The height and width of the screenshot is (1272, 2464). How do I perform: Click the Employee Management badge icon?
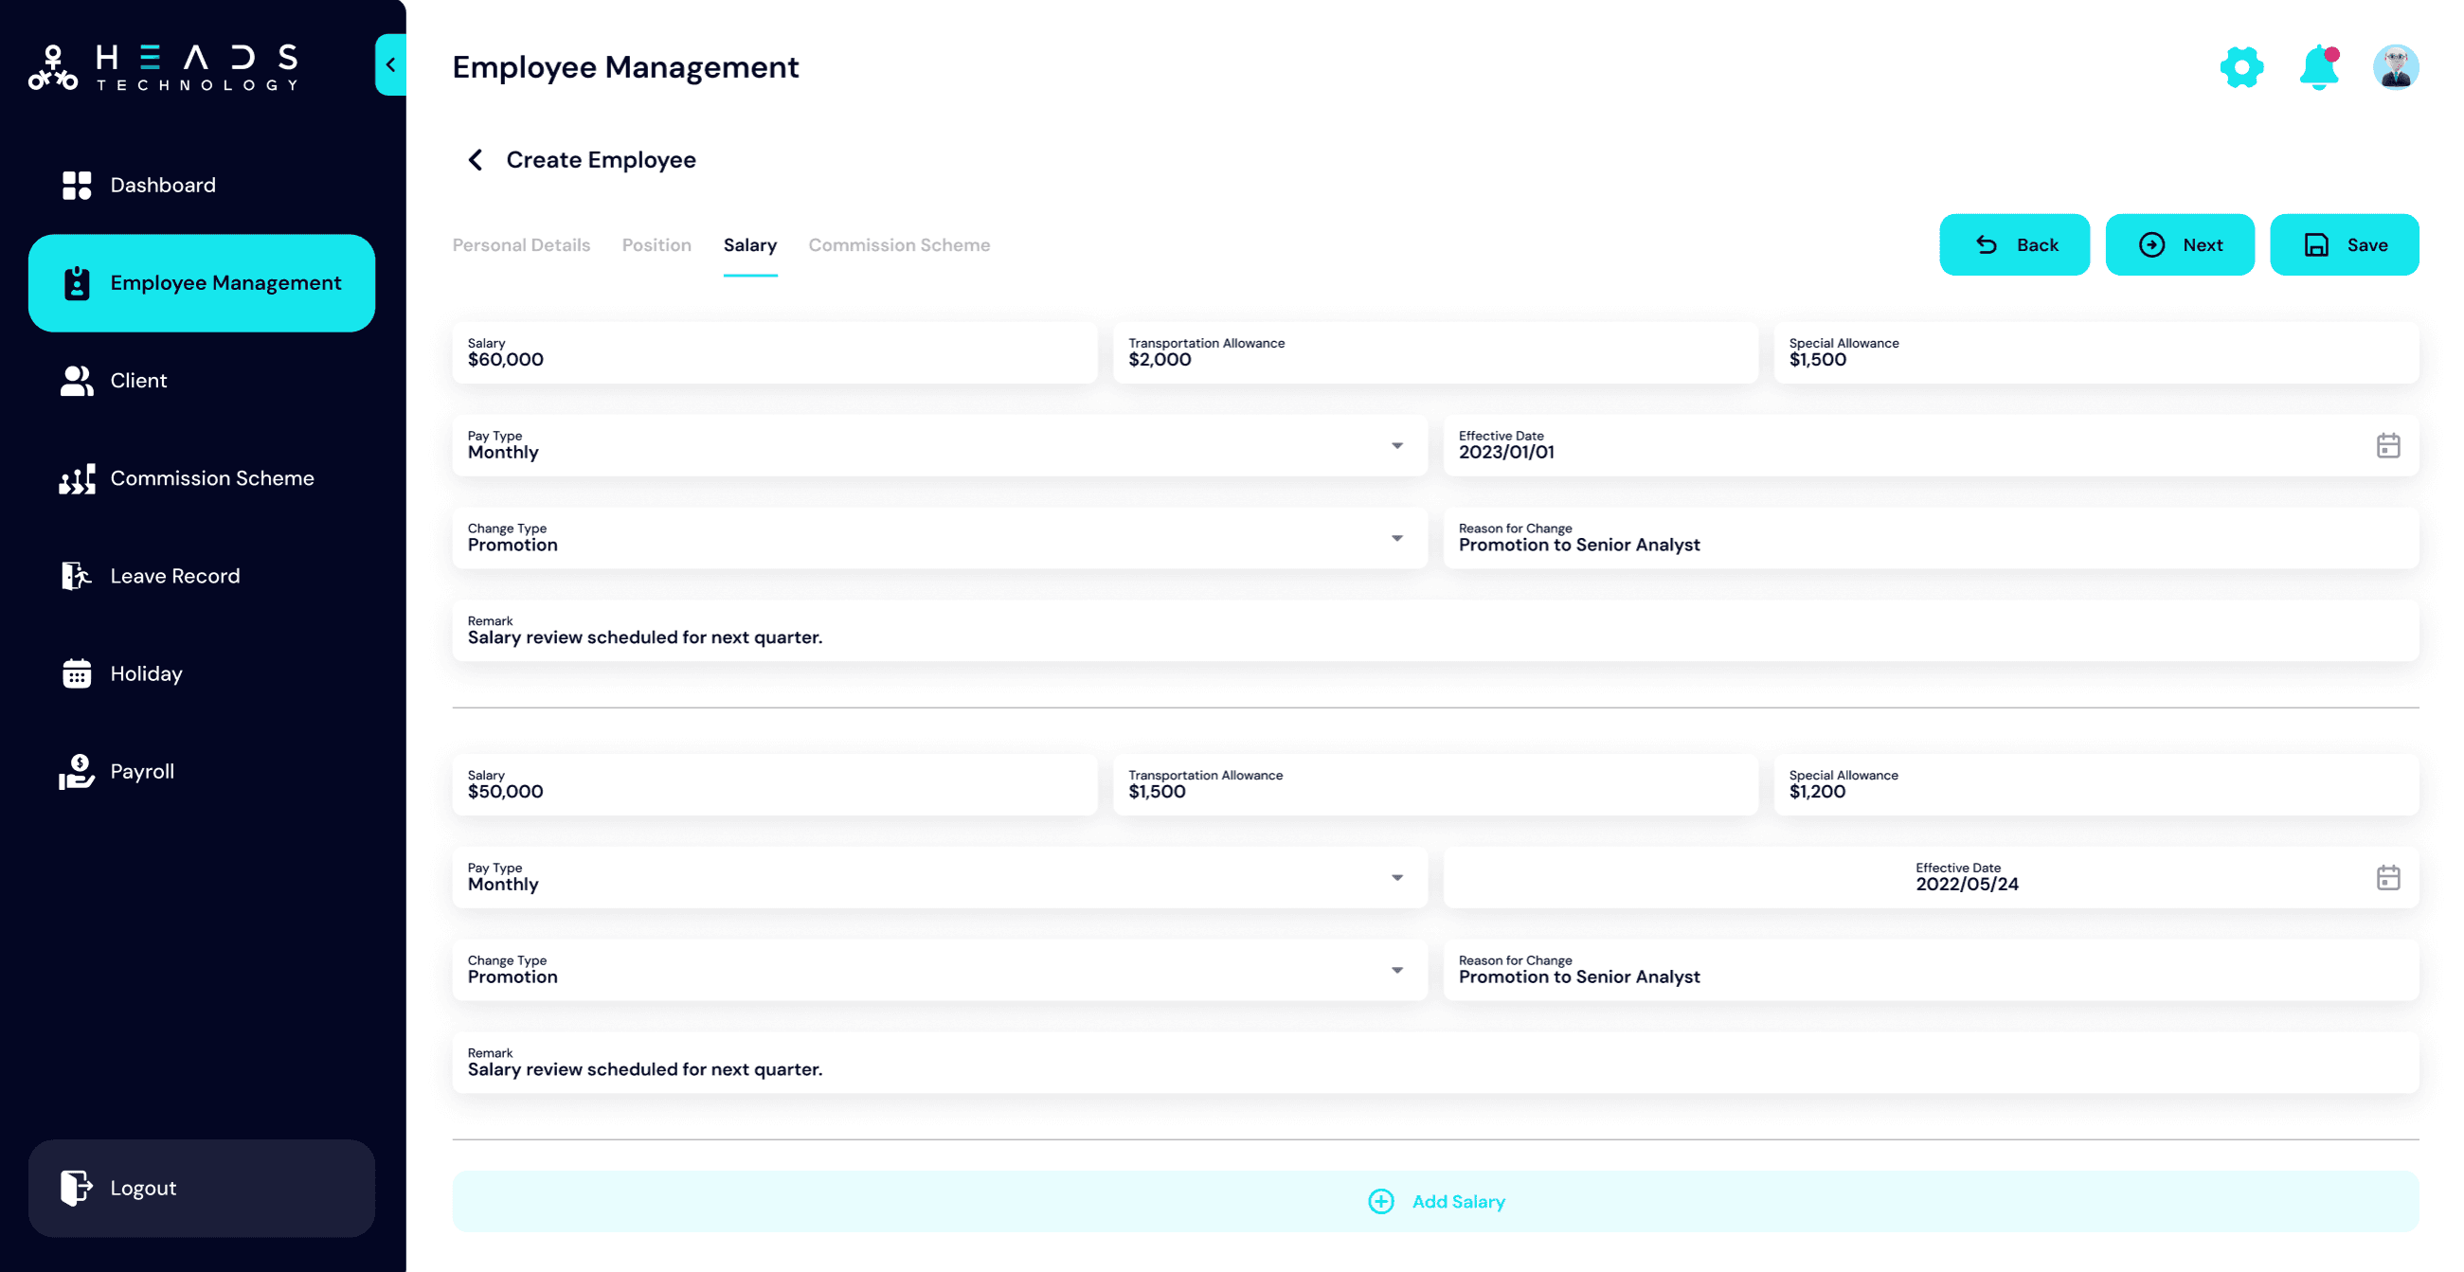click(x=76, y=282)
